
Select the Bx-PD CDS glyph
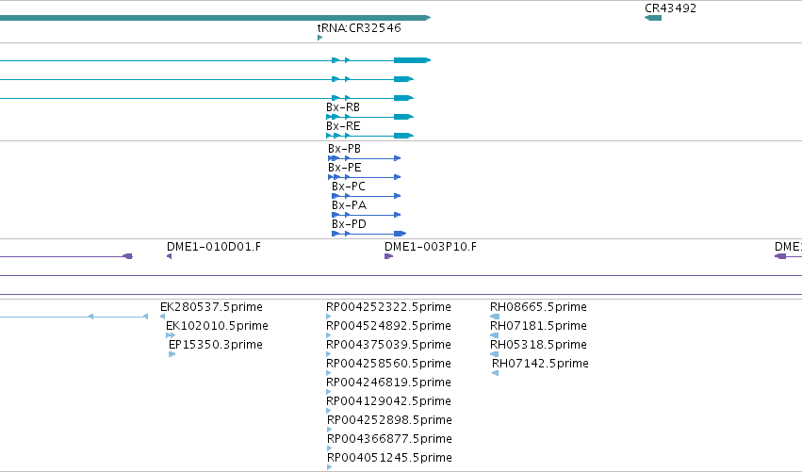pyautogui.click(x=368, y=234)
